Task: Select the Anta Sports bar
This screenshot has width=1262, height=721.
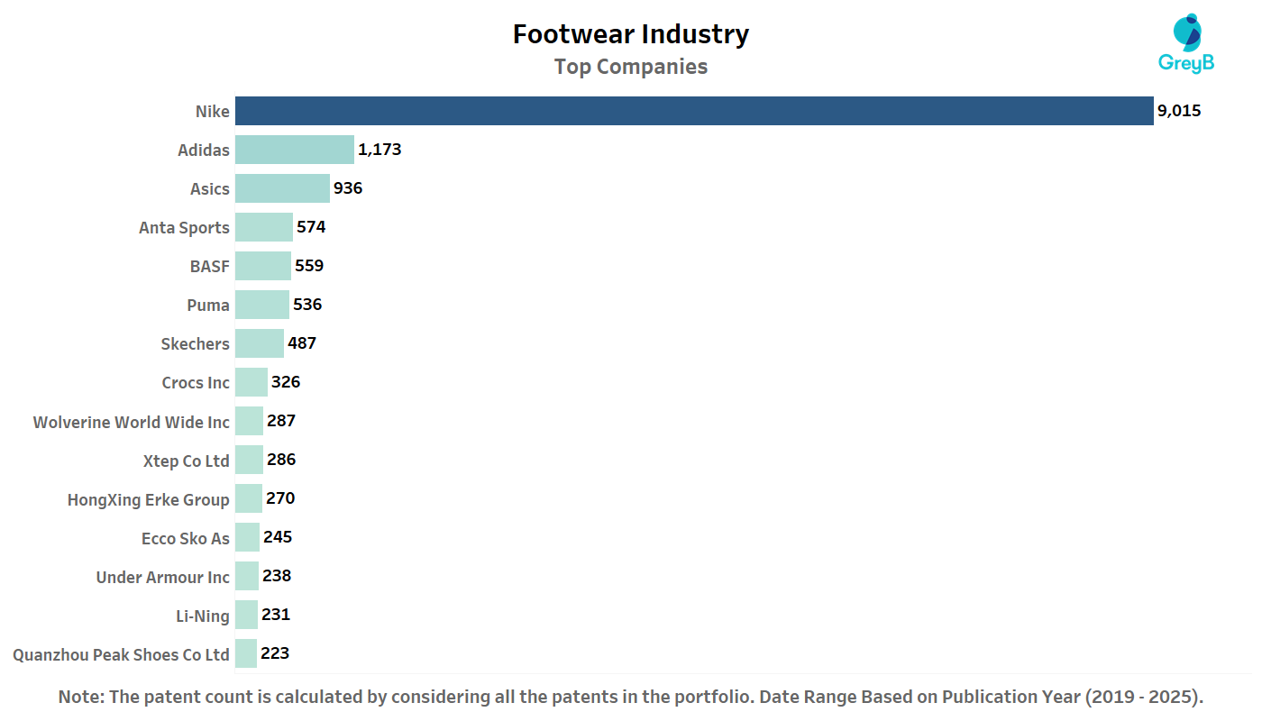Action: click(264, 227)
